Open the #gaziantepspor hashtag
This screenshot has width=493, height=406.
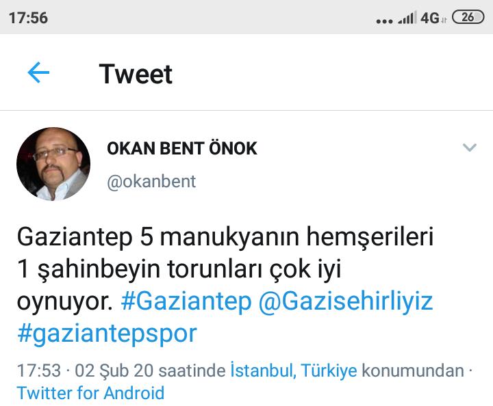[x=108, y=334]
